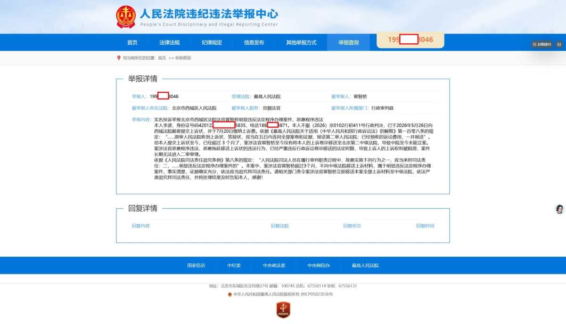The image size is (566, 324).
Task: Open the 国家信访 footer link
Action: pyautogui.click(x=196, y=266)
